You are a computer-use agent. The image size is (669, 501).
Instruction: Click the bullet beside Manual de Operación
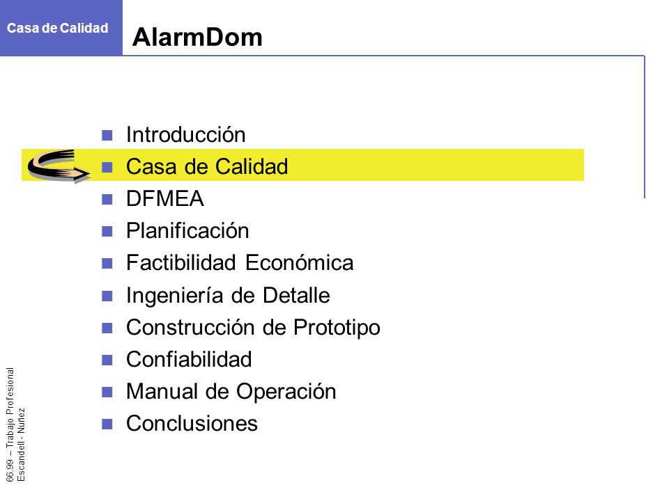(x=107, y=392)
